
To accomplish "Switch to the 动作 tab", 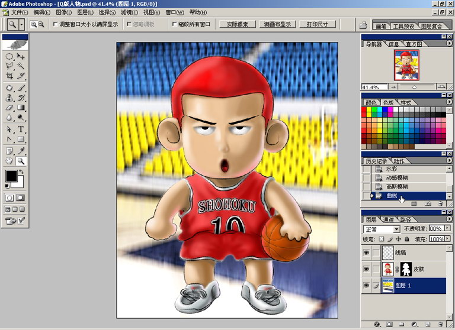I will click(x=399, y=161).
